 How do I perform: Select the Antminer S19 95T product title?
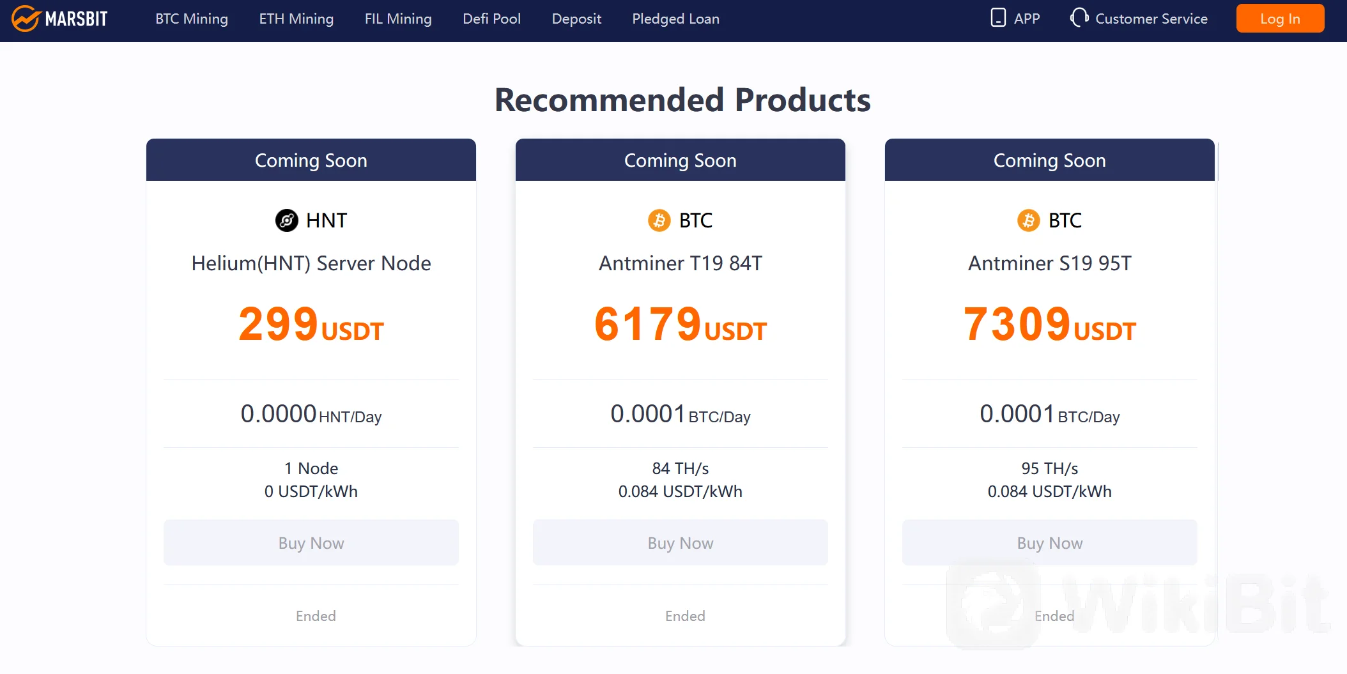click(x=1049, y=263)
